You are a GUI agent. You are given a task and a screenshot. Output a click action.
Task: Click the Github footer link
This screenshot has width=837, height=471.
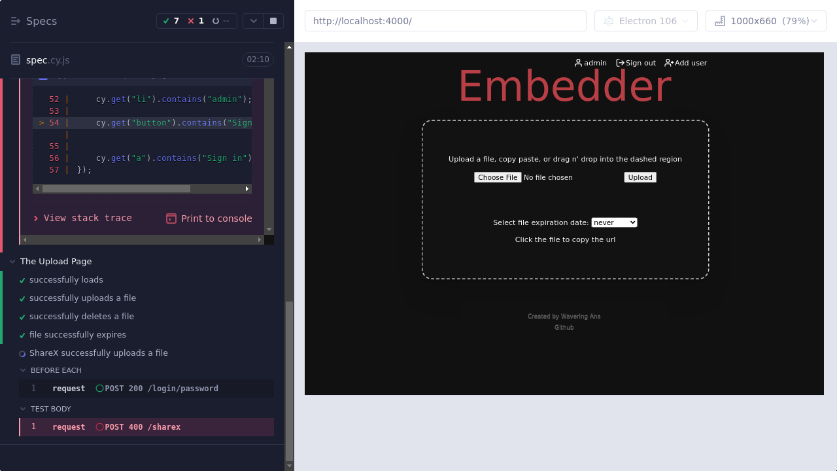pos(564,327)
